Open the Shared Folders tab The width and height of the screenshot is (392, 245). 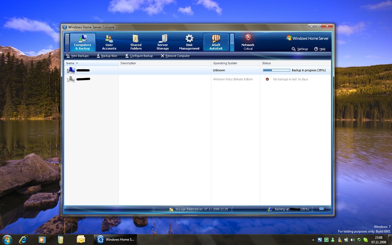pyautogui.click(x=136, y=42)
